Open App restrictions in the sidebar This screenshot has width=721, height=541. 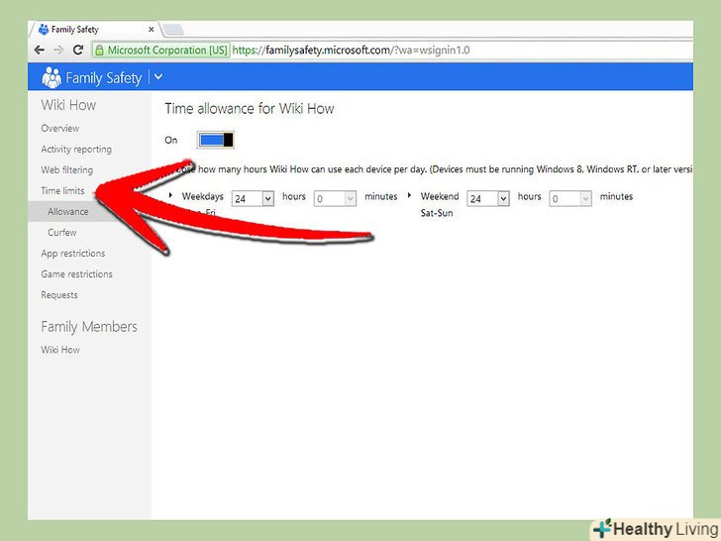click(x=72, y=254)
